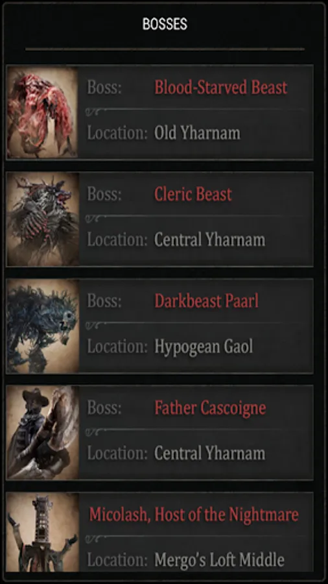Select the Cleric Beast boss card
The width and height of the screenshot is (328, 584).
[x=160, y=219]
